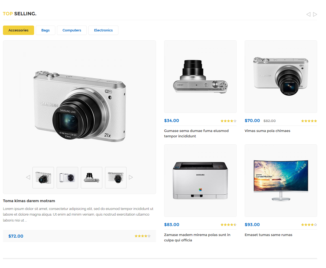Select first front-view camera thumbnail

43,178
